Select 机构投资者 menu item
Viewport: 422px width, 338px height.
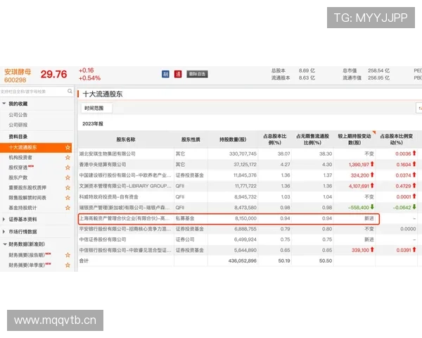click(20, 158)
